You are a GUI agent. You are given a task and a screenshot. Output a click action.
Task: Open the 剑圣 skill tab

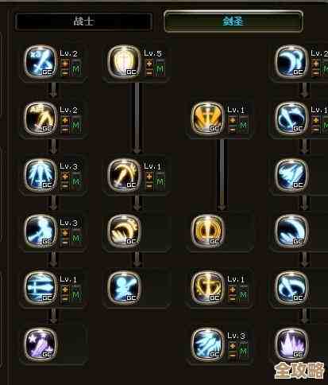(x=233, y=21)
